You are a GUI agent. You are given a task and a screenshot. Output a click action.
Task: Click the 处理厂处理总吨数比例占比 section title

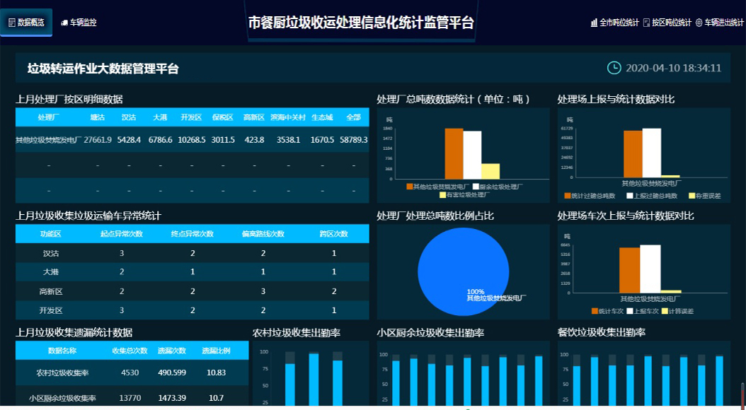pyautogui.click(x=435, y=216)
